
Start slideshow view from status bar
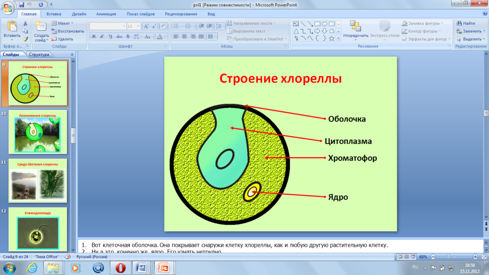(x=413, y=257)
